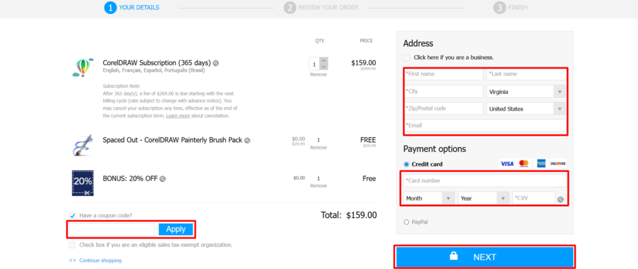638x269 pixels.
Task: Click the Painterly Brush Pack thumbnail icon
Action: tap(82, 144)
